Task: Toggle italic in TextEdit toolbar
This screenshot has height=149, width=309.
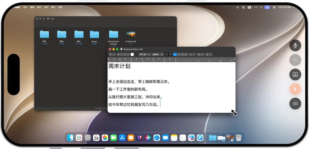Action: 121,54
